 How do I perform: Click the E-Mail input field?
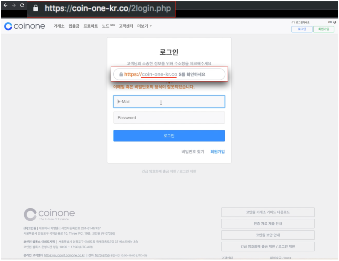[x=169, y=102]
